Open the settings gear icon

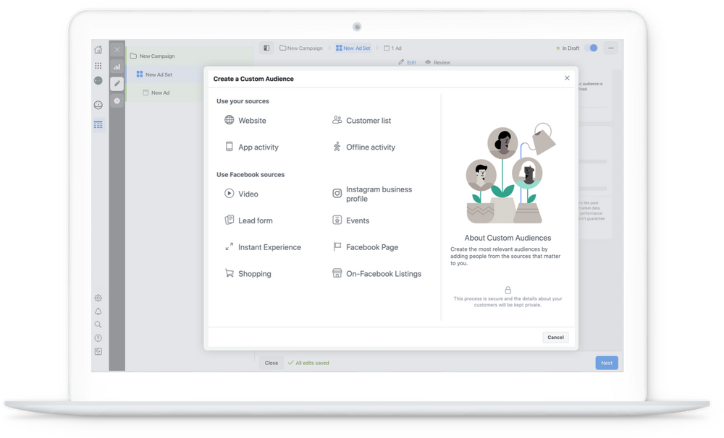tap(98, 298)
